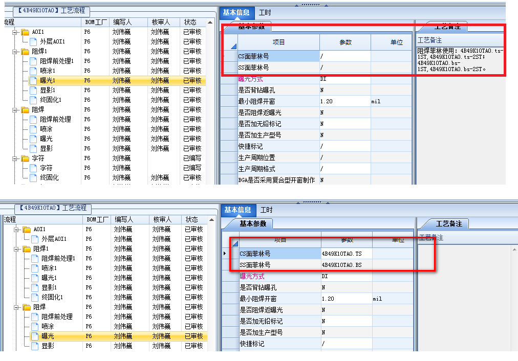Click the 阻焊1 folder icon in upper window
The width and height of the screenshot is (518, 361).
coord(25,52)
